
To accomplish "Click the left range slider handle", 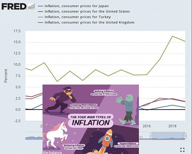I will tap(151, 136).
